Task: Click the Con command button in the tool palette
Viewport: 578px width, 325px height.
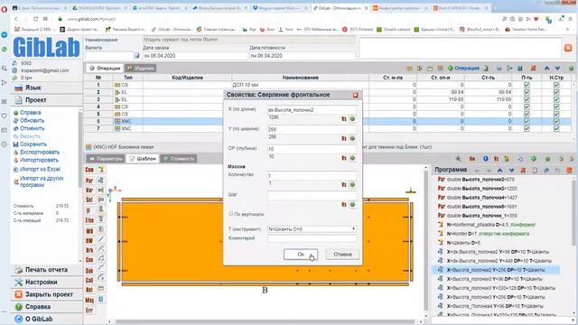Action: 89,170
